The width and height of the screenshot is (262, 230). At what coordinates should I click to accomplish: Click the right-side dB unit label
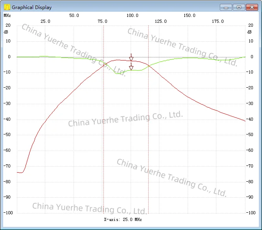pyautogui.click(x=249, y=32)
